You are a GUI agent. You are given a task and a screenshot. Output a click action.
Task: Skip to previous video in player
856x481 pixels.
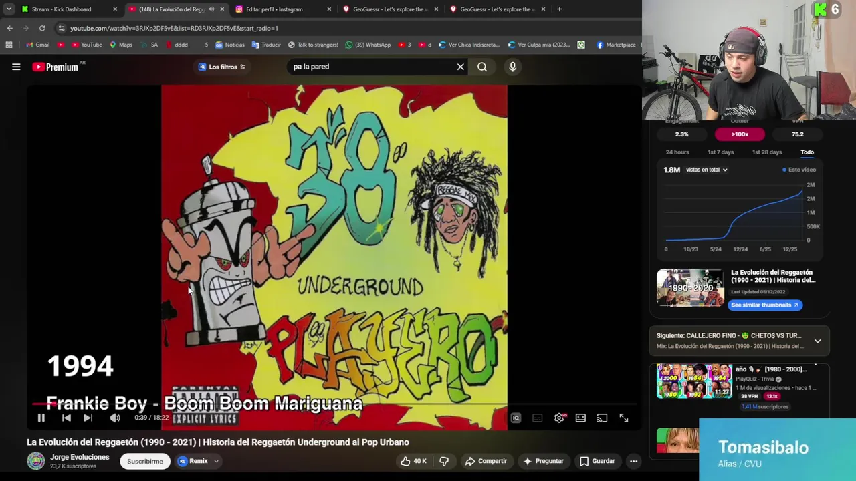tap(66, 418)
